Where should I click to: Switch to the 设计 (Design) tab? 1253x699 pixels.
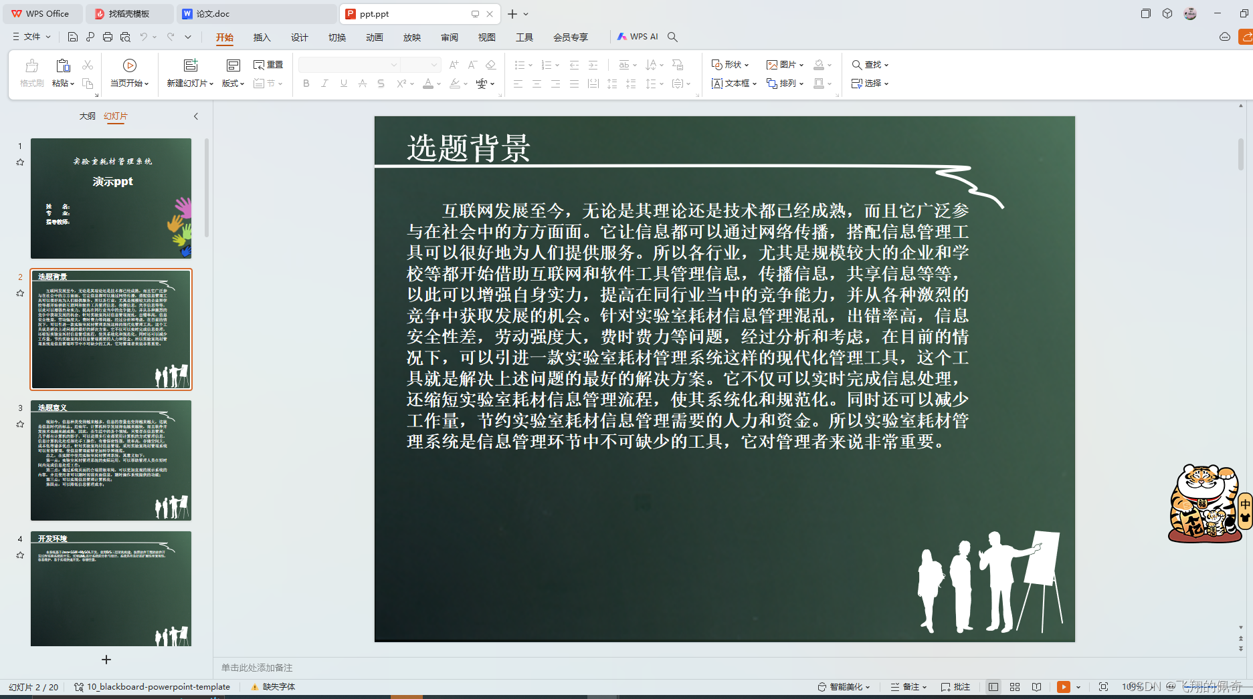(x=300, y=37)
